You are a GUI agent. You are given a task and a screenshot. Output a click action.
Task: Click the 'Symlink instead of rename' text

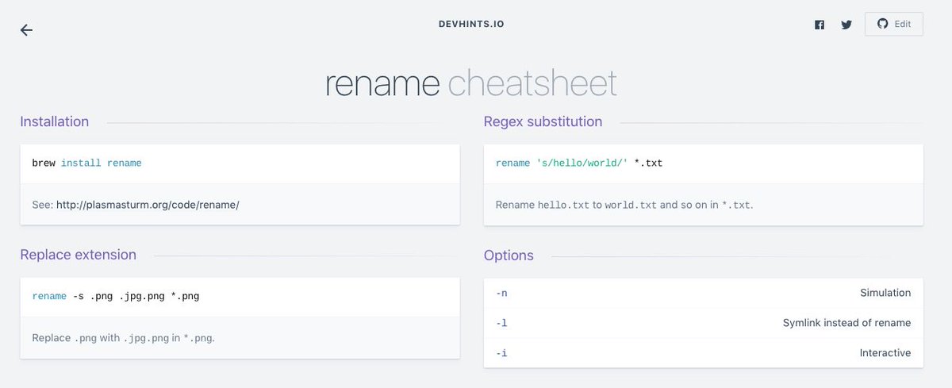(x=846, y=323)
